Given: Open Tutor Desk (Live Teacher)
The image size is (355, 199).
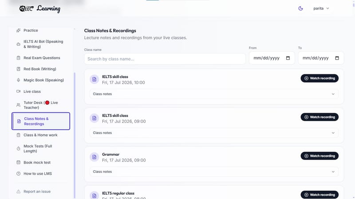Looking at the screenshot, I should pos(41,105).
